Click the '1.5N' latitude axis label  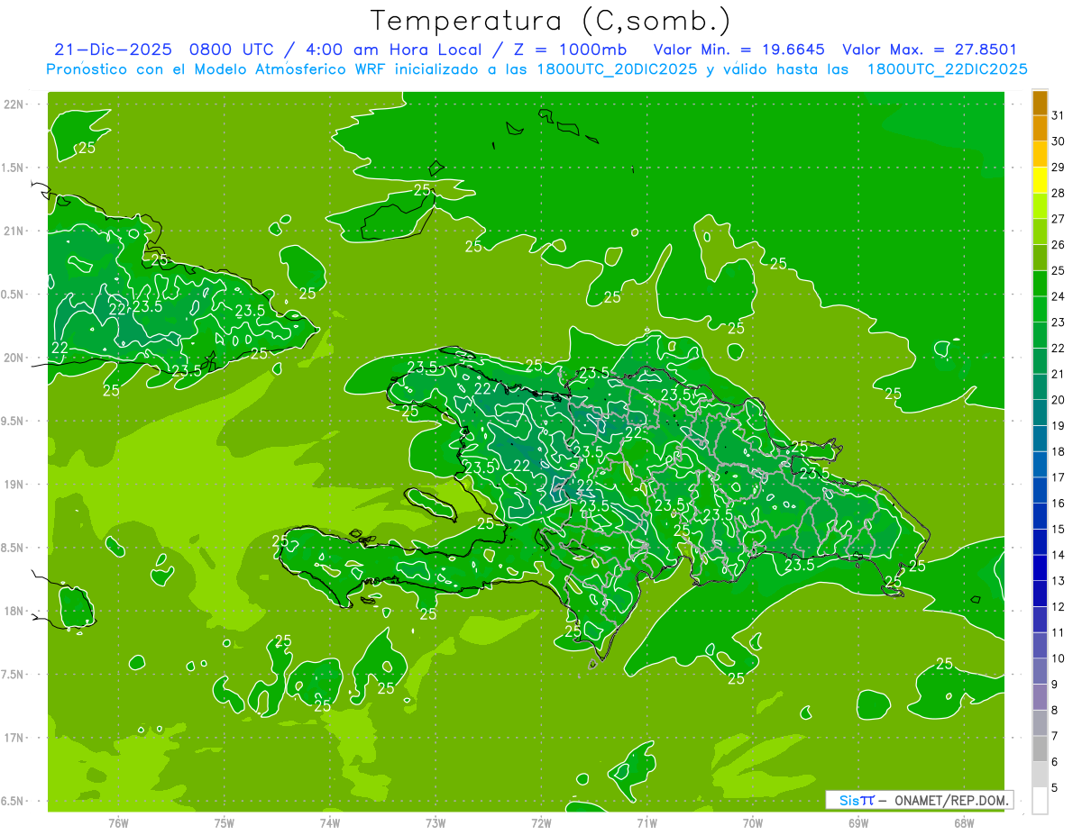[x=13, y=168]
